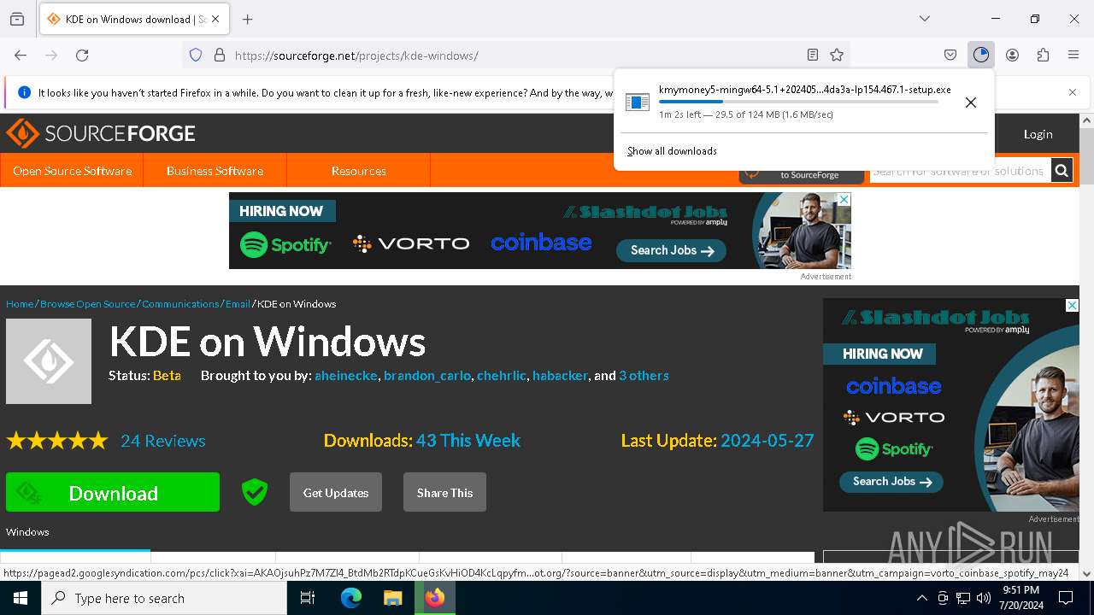
Task: Open brandon_carlo profile link
Action: [427, 376]
